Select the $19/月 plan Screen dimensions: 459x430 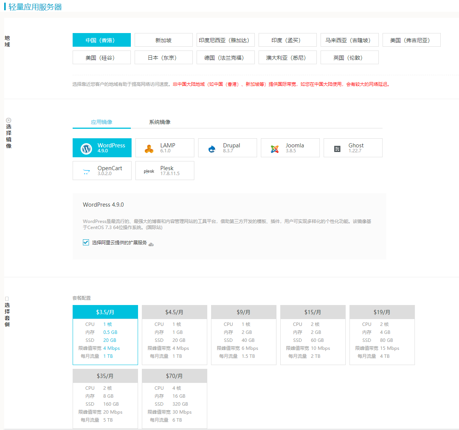382,335
